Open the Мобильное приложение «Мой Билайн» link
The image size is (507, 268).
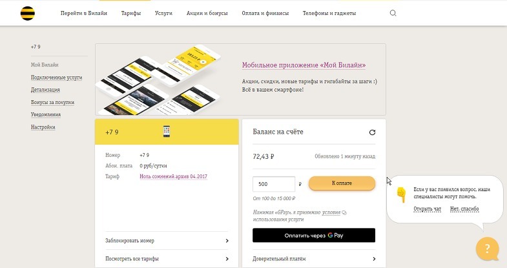point(304,65)
